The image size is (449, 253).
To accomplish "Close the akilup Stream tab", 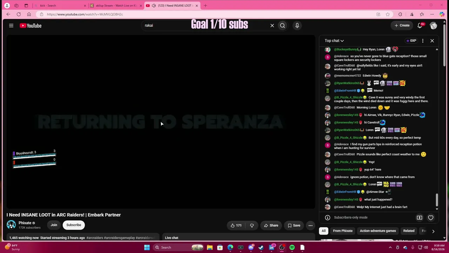I will coord(141,6).
